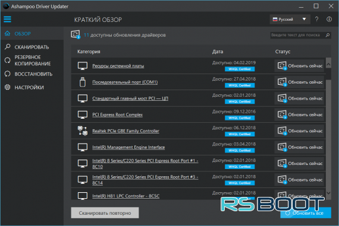This screenshot has height=226, width=339.
Task: Open Последовательный порт (COM1) link
Action: (x=125, y=82)
